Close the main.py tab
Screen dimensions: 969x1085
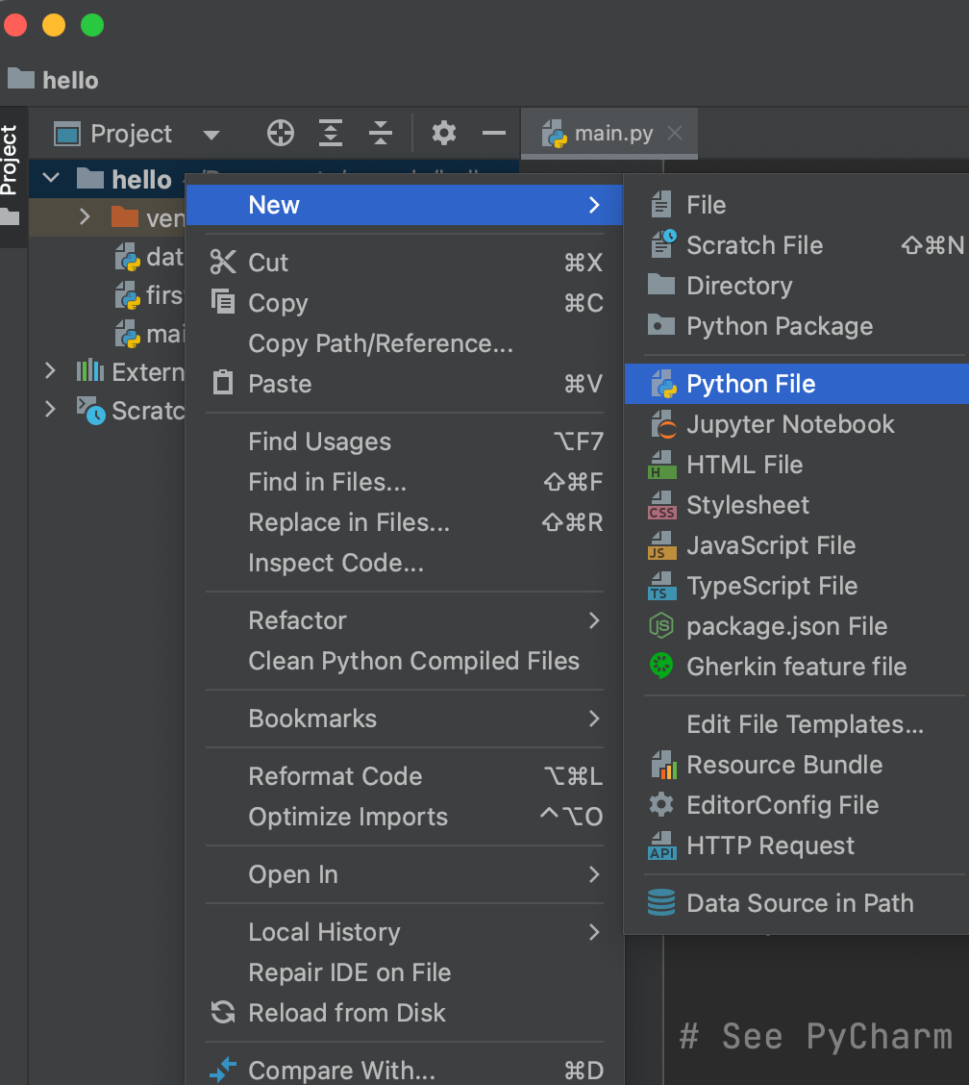coord(675,133)
